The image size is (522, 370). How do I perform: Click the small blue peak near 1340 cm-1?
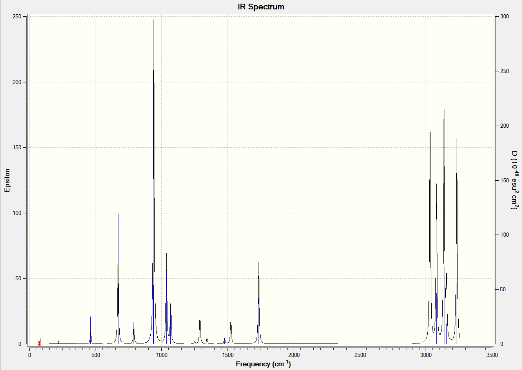207,341
